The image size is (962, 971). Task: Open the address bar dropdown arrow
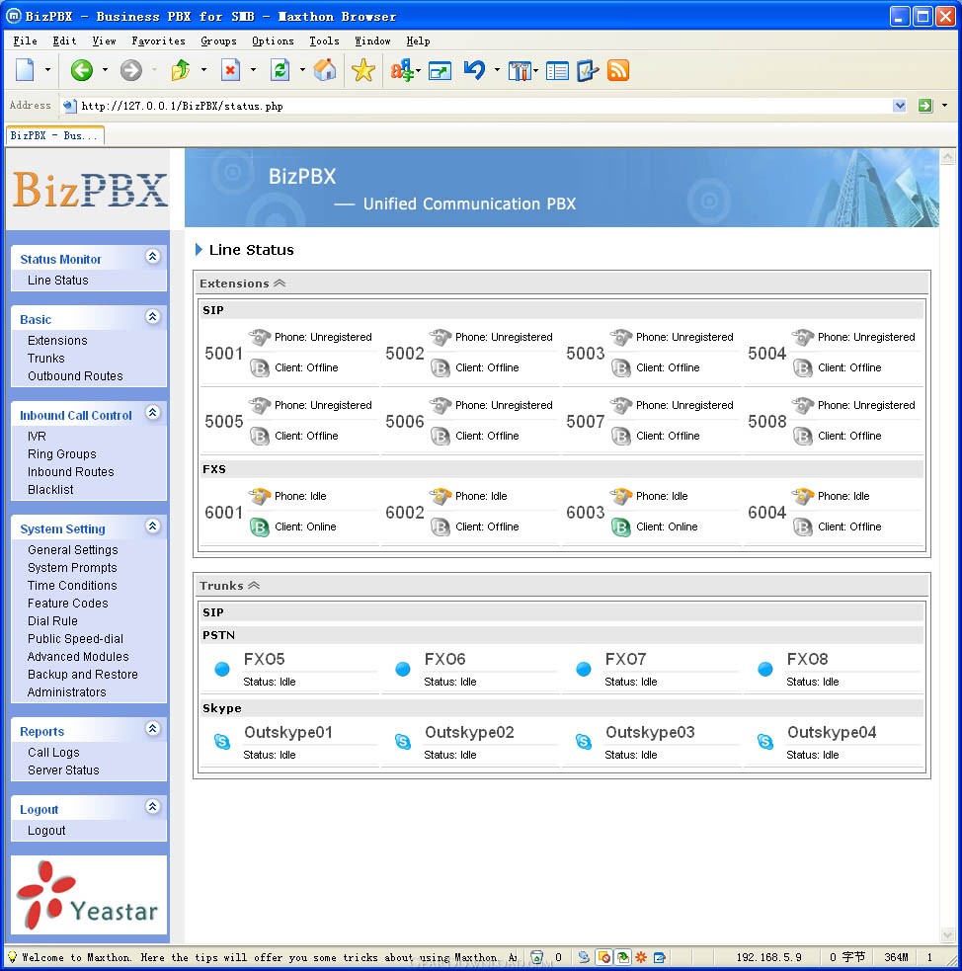coord(900,106)
